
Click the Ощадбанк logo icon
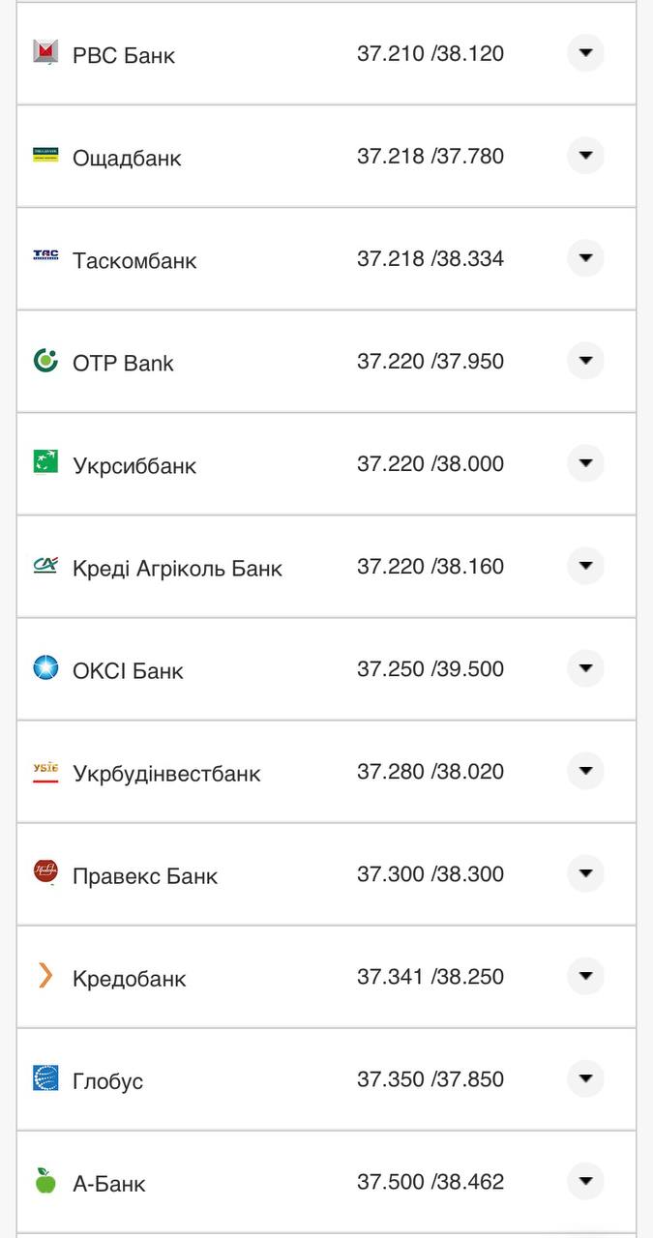click(x=45, y=156)
